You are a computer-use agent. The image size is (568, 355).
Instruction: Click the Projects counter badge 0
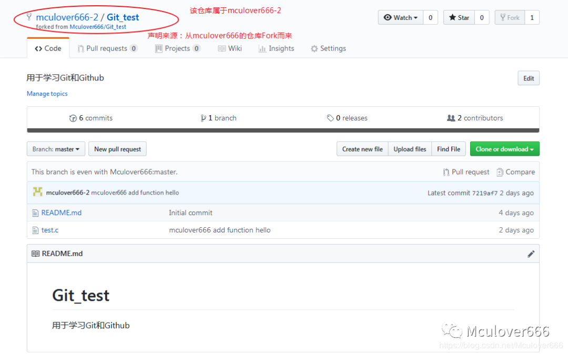[x=196, y=48]
